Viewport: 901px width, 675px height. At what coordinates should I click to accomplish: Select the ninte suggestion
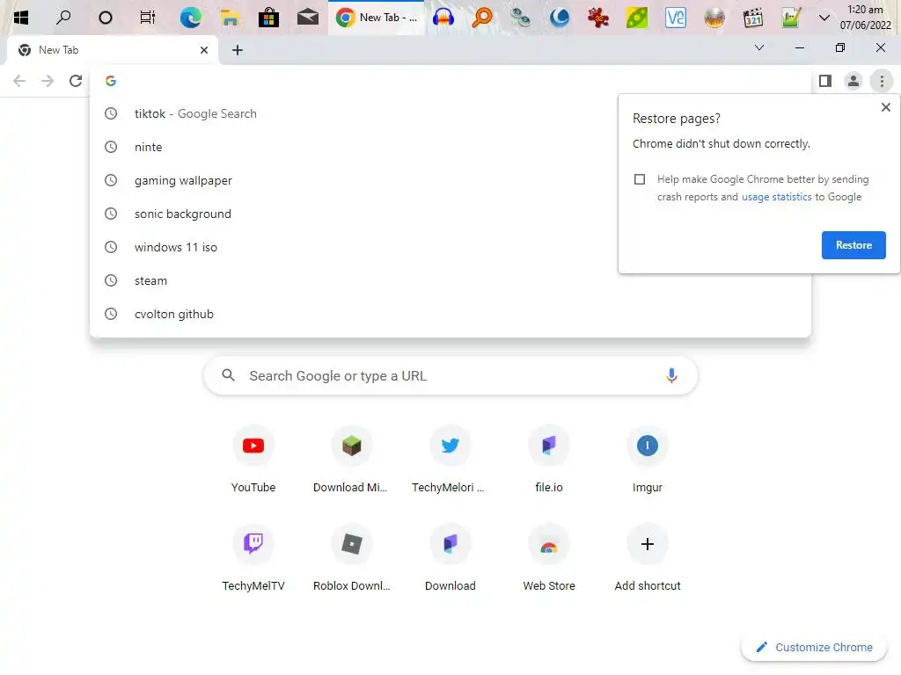[x=450, y=147]
